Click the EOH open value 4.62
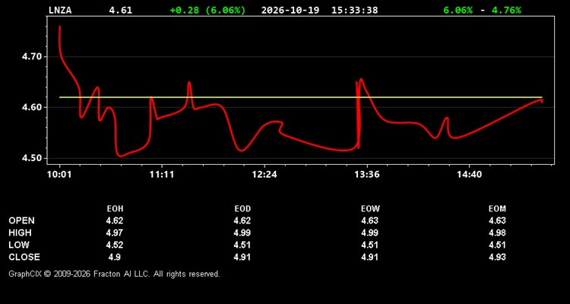Viewport: 570px width, 304px height. point(115,220)
